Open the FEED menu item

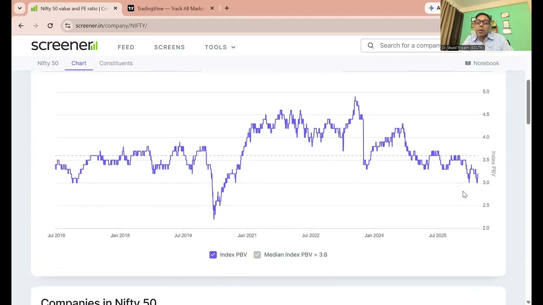click(x=126, y=47)
